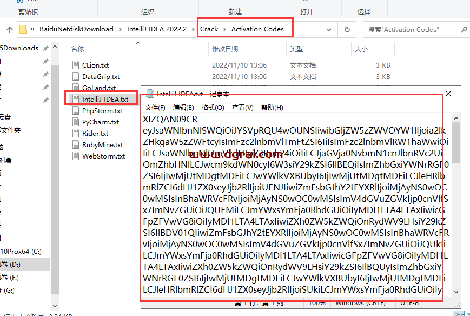Click CLion.txt document icon
This screenshot has width=470, height=316.
point(76,65)
